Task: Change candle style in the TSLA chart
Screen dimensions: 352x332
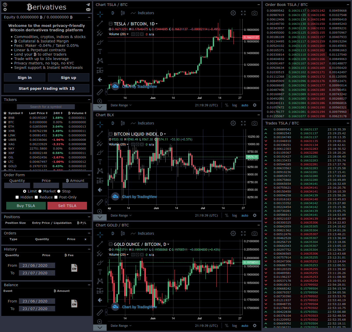Action: click(123, 13)
